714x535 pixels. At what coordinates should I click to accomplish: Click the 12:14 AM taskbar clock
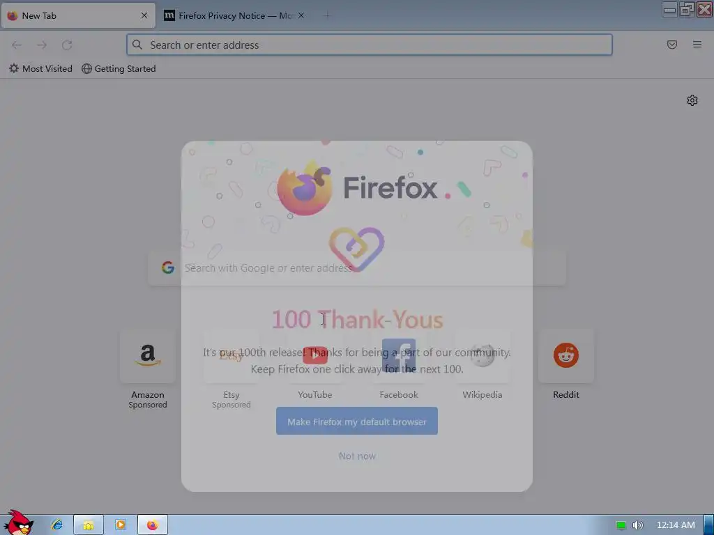coord(675,525)
